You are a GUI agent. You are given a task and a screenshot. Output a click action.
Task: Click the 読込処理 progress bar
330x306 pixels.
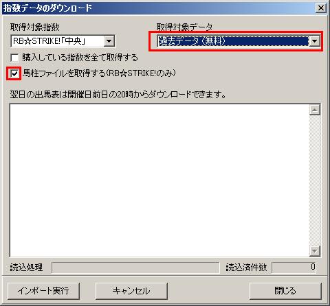pyautogui.click(x=135, y=268)
